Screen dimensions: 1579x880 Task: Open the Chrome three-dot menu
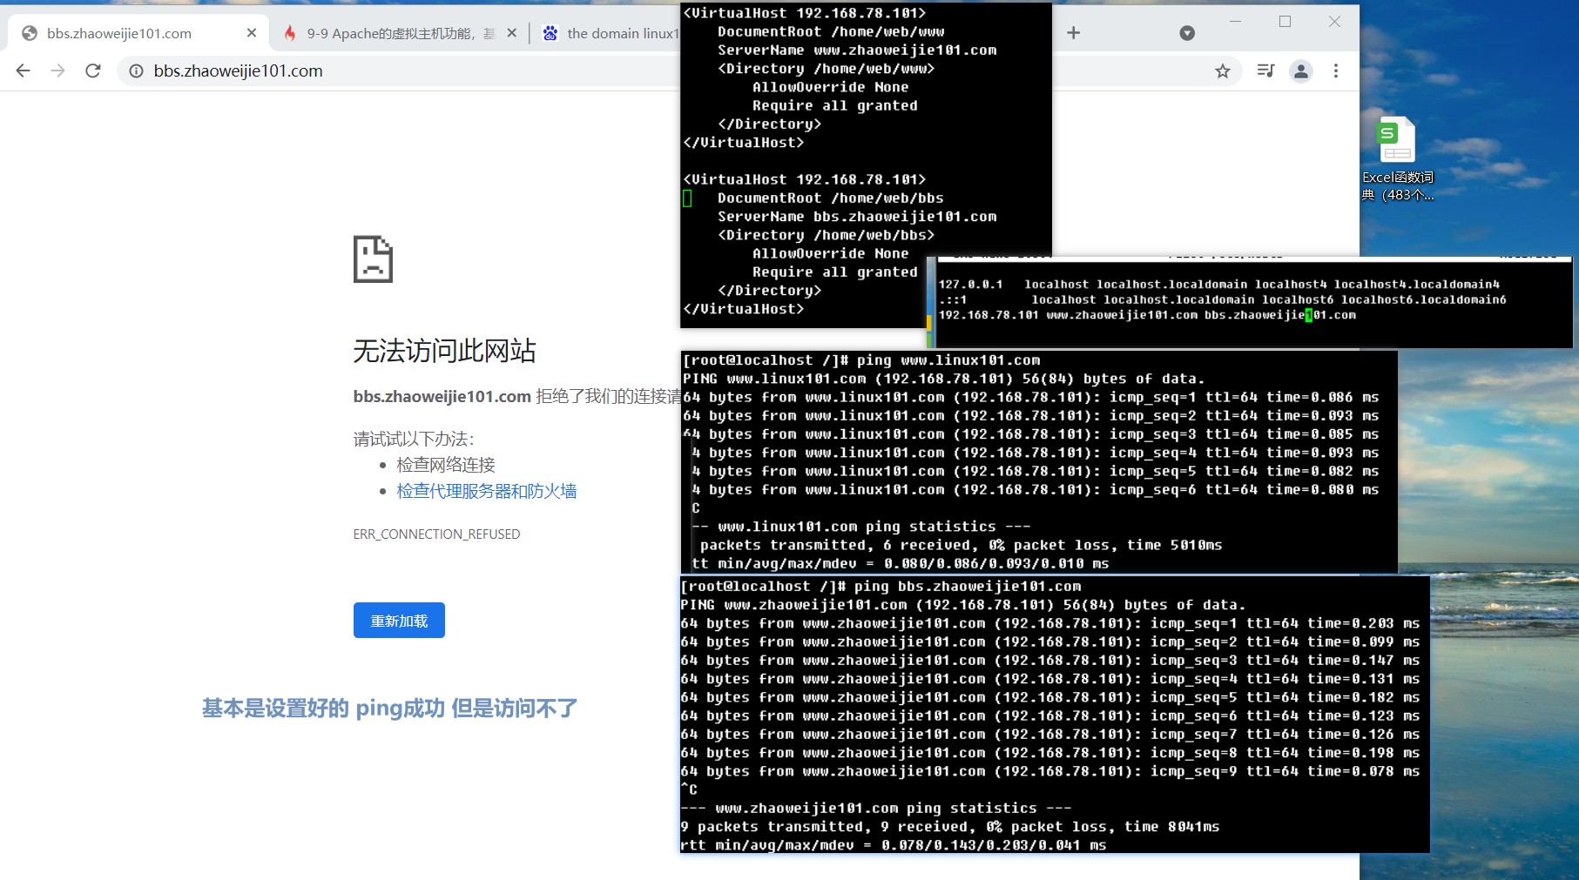tap(1336, 71)
